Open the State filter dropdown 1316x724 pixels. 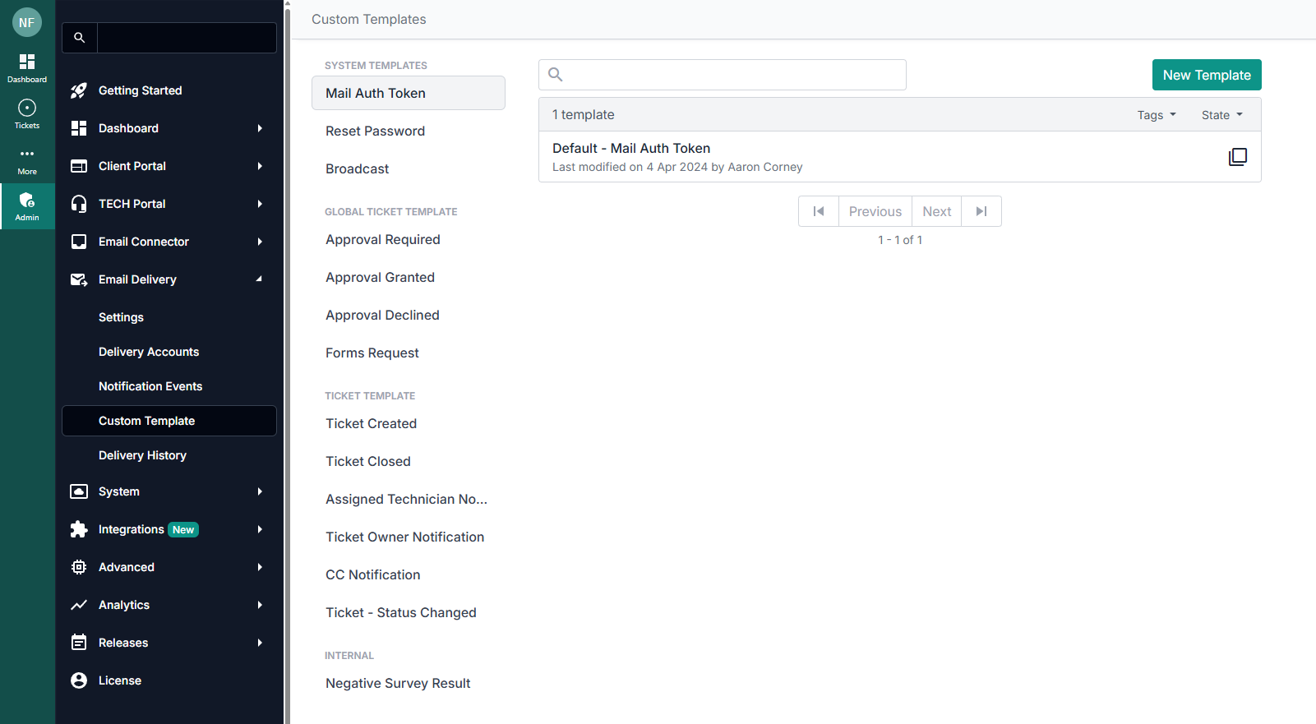pyautogui.click(x=1221, y=115)
